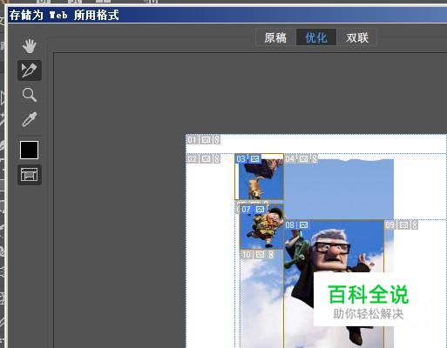Click the slice 01 number badge
447x348 pixels.
pyautogui.click(x=192, y=140)
